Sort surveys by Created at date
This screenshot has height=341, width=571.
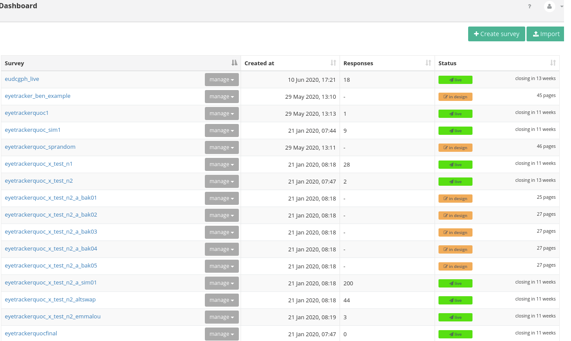click(334, 63)
